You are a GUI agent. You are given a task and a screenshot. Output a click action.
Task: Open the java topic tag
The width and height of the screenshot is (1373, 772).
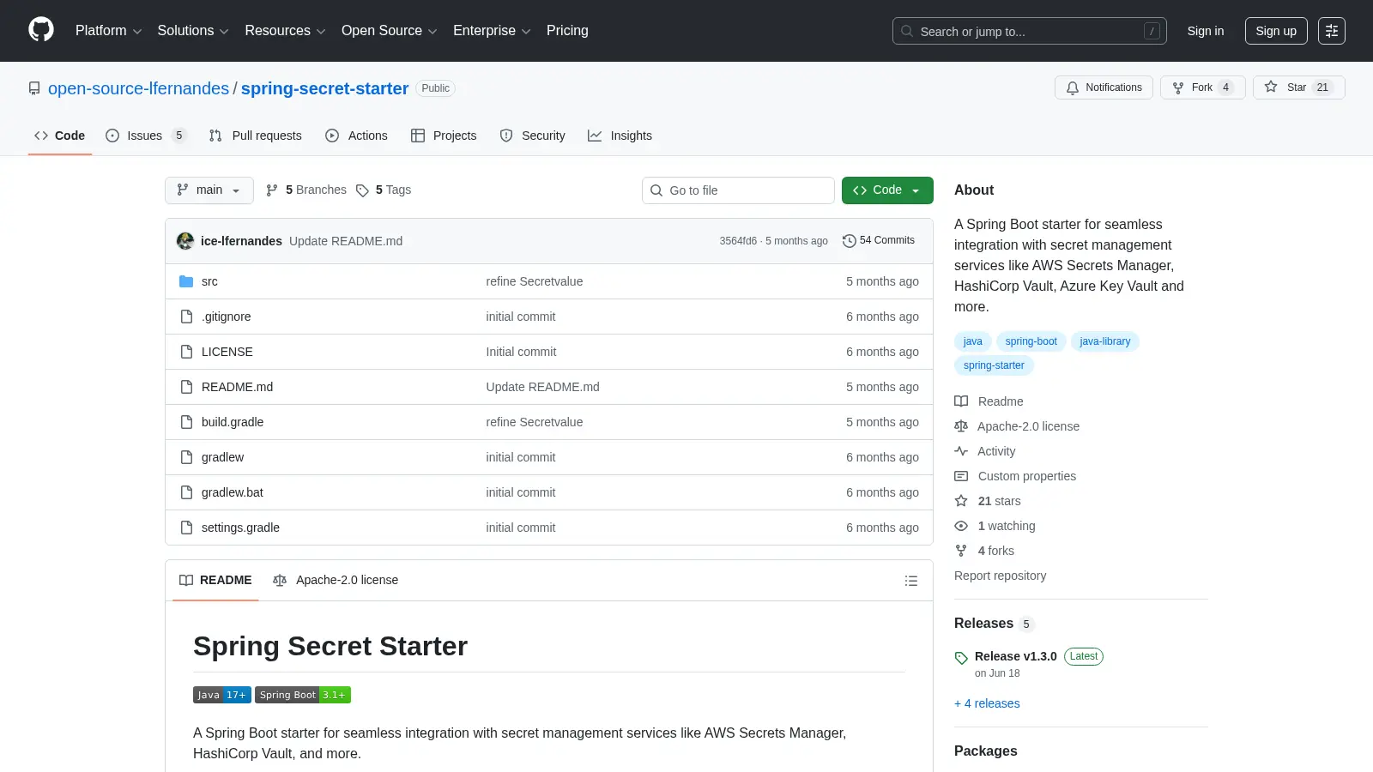point(972,341)
